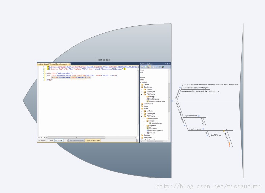Click the Copy Web Site icon in Solution Explorer
The image size is (265, 193).
(160, 67)
